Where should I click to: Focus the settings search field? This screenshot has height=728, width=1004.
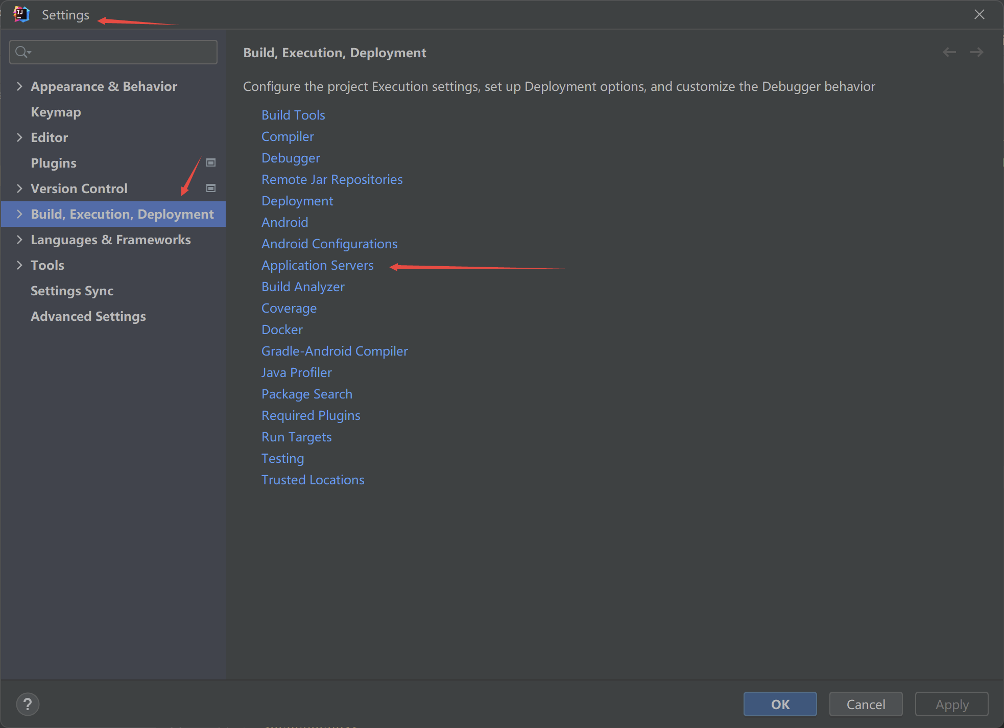point(123,52)
